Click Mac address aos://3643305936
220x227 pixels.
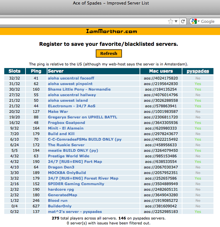(x=161, y=123)
